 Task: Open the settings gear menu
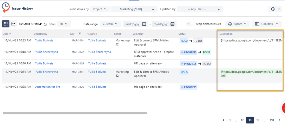click(273, 9)
